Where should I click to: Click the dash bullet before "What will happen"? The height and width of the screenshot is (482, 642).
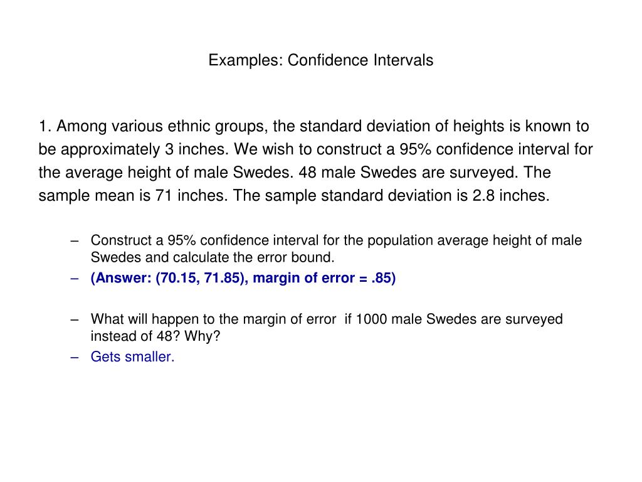coord(75,319)
